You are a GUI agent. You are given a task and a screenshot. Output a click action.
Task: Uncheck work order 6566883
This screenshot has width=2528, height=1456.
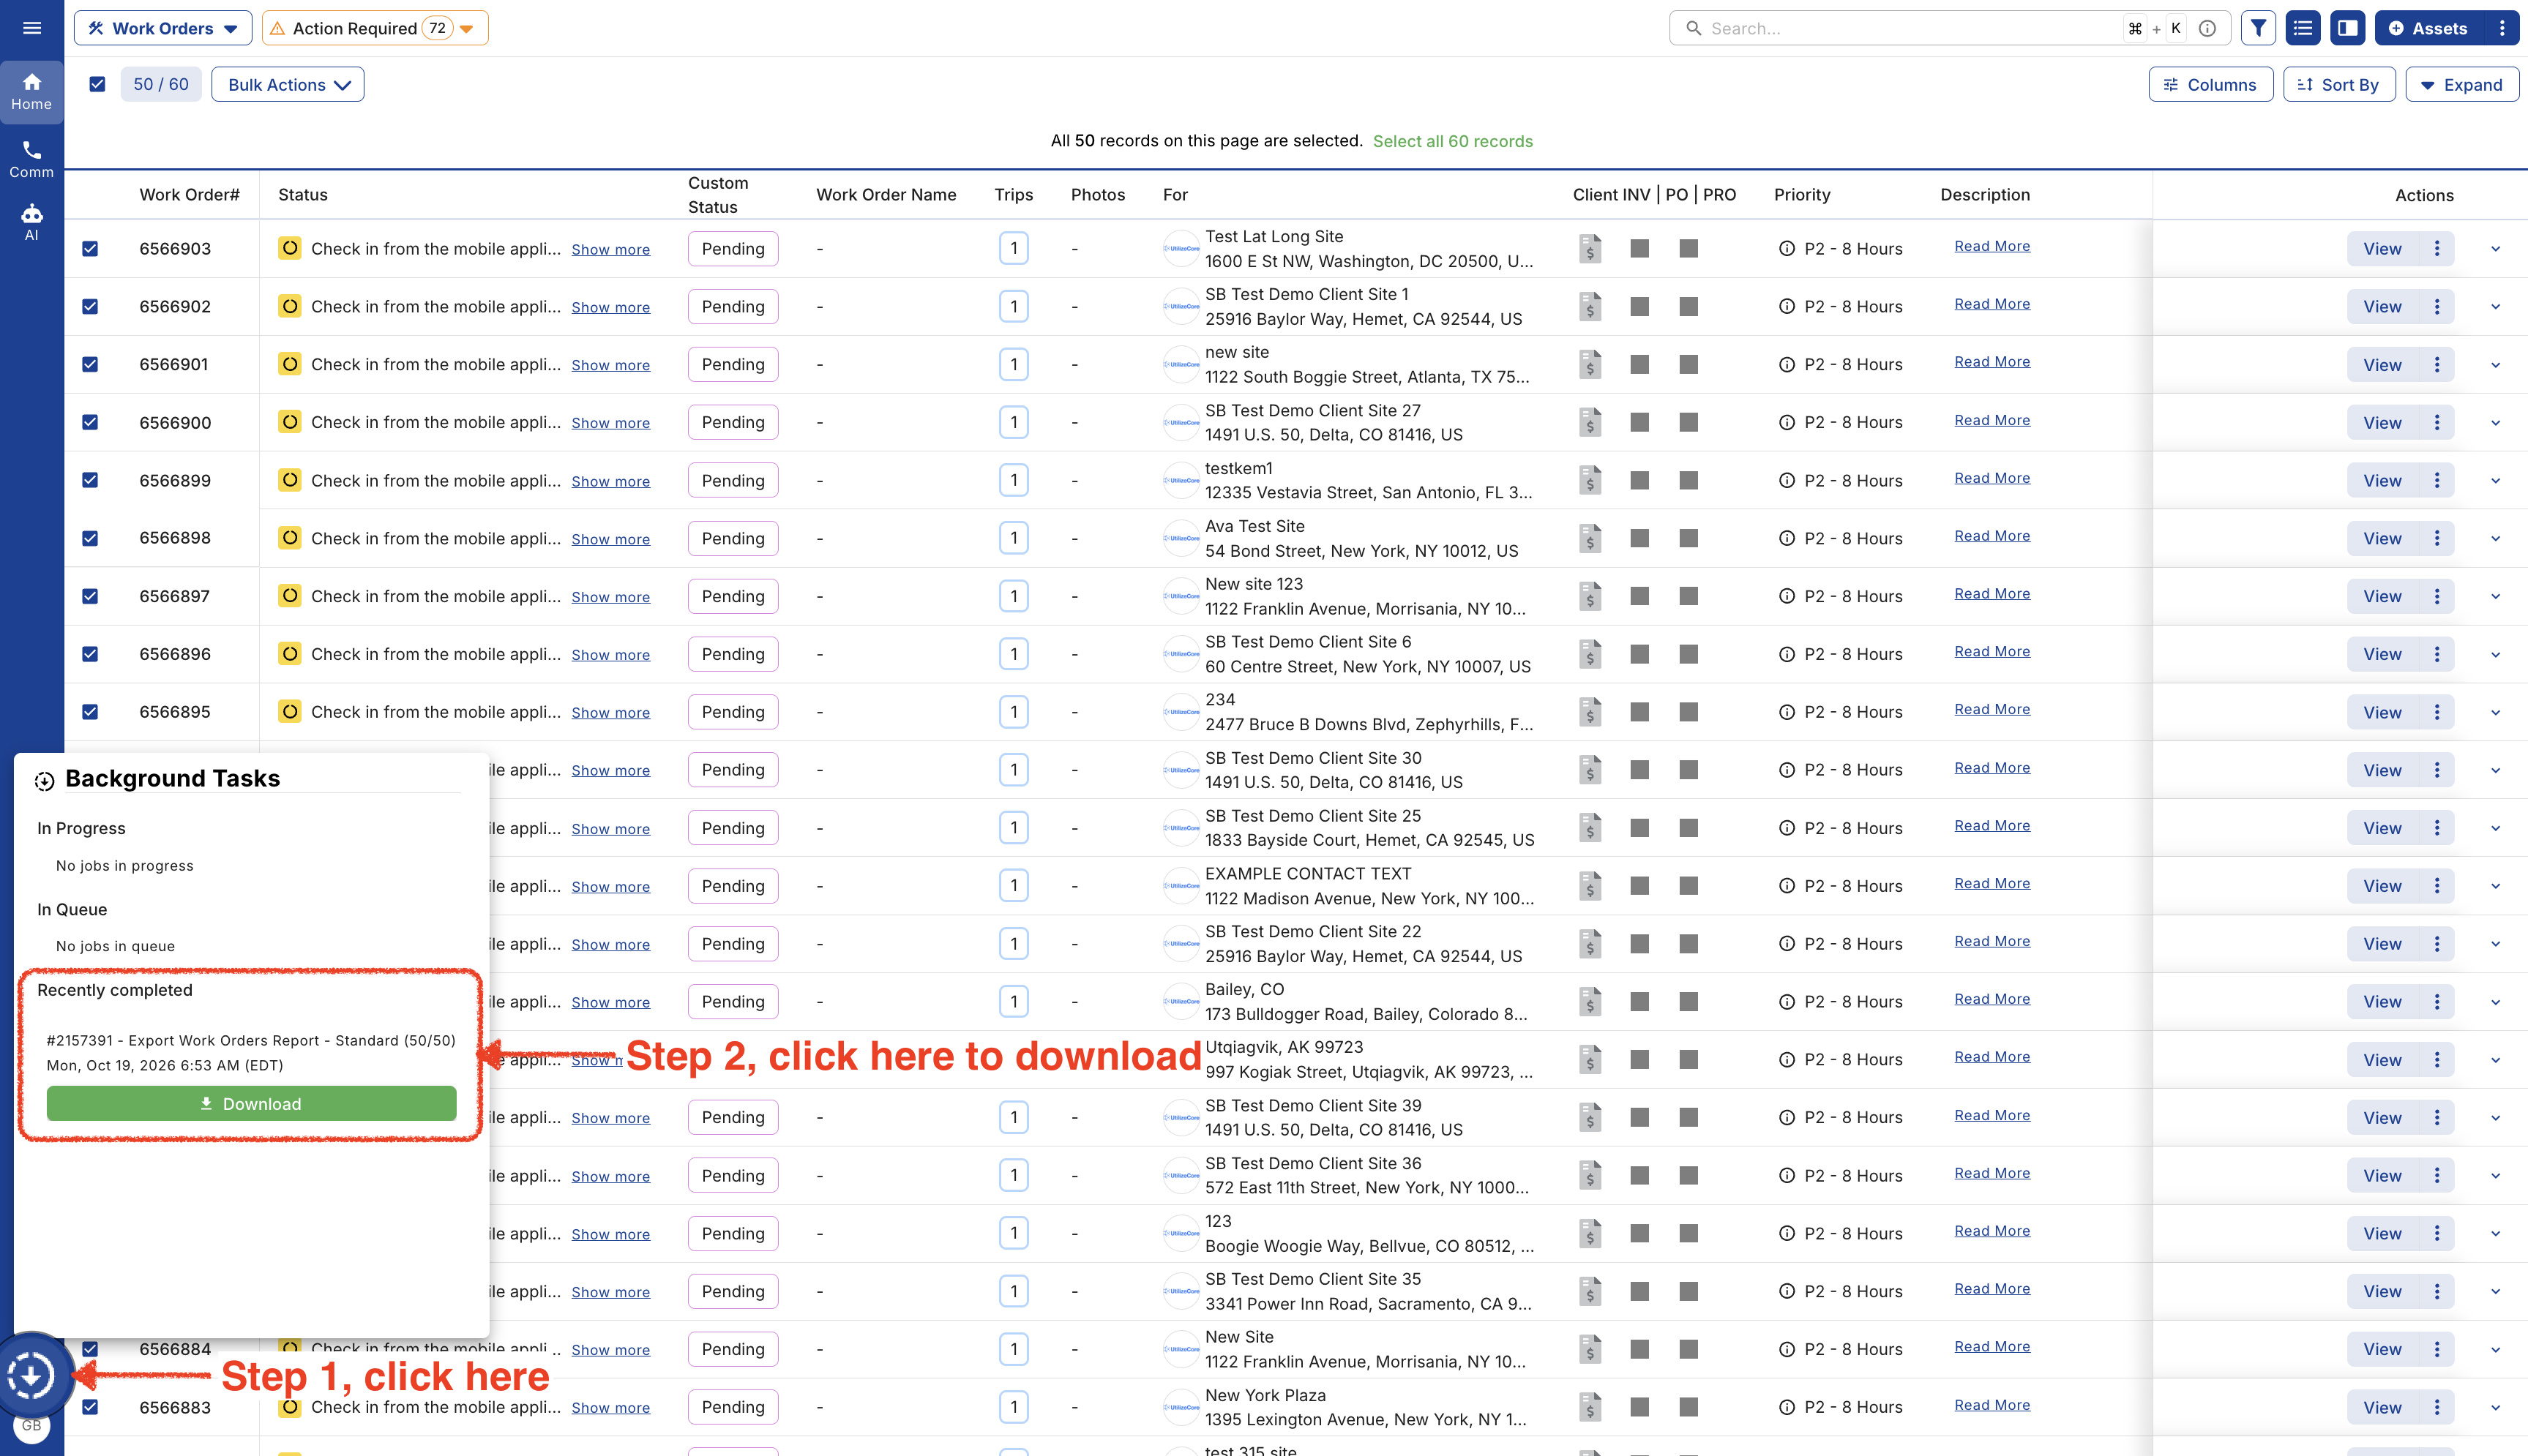tap(90, 1407)
